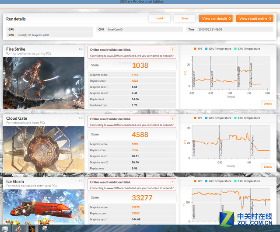Select Ice Storm Graphics score 32670
The height and width of the screenshot is (232, 280).
132,207
